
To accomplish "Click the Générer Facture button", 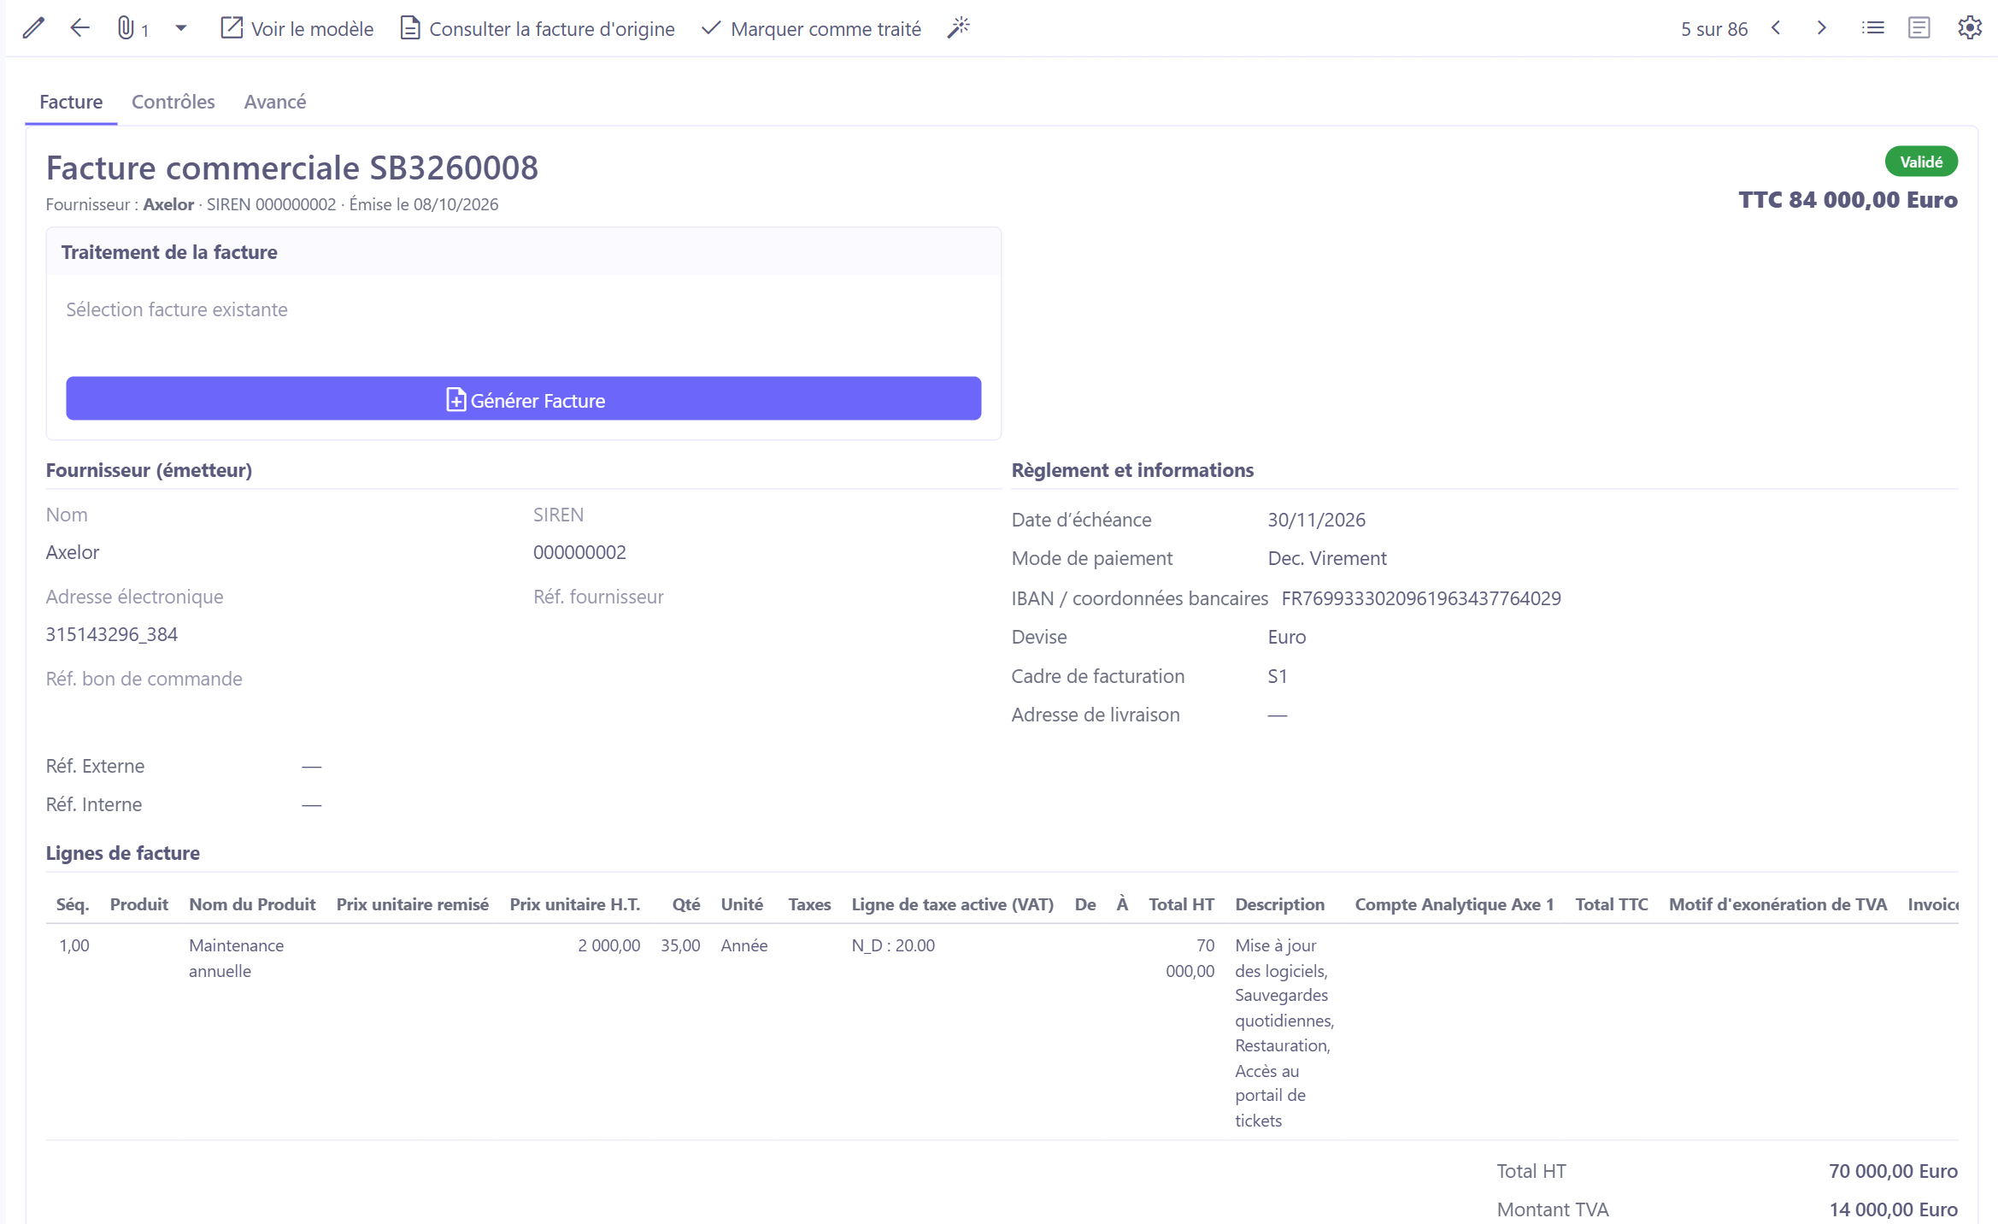I will coord(524,398).
